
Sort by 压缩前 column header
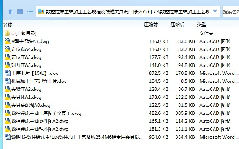tap(151, 25)
